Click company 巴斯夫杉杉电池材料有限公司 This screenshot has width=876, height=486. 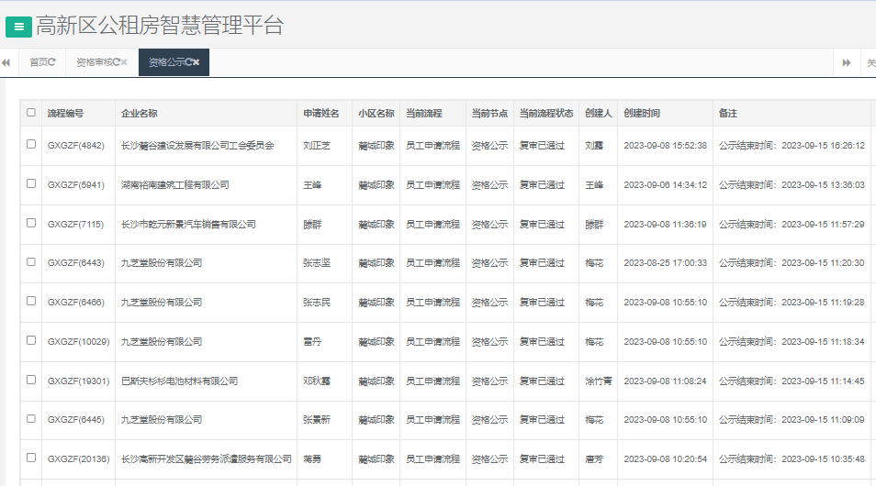180,381
